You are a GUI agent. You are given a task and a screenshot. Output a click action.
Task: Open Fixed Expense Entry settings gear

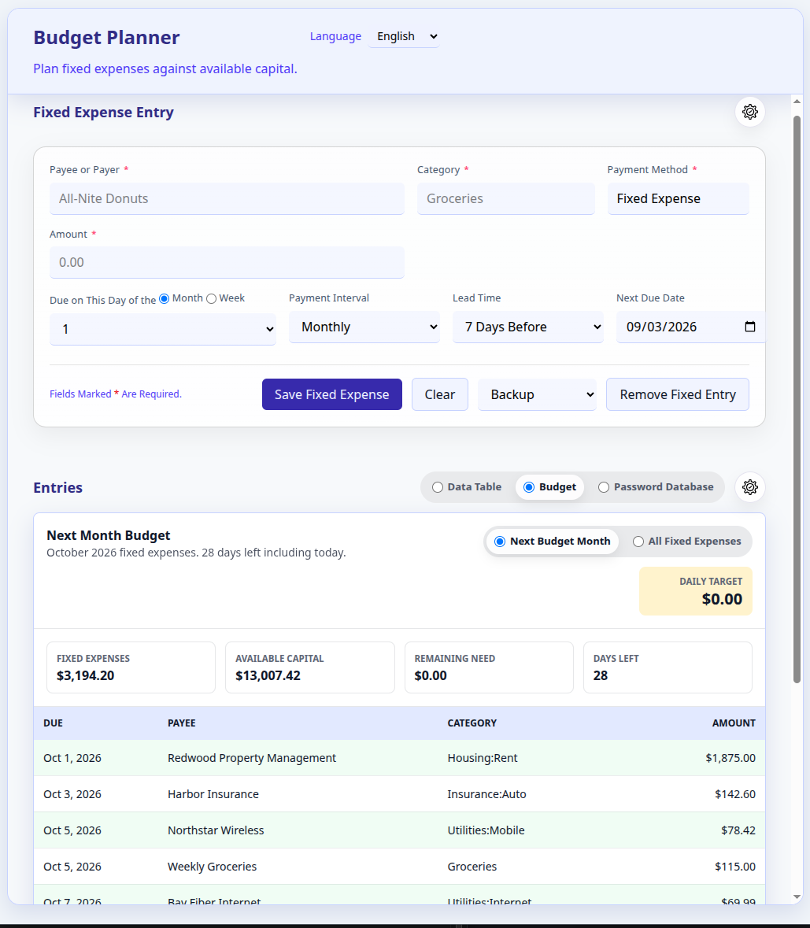click(x=749, y=111)
